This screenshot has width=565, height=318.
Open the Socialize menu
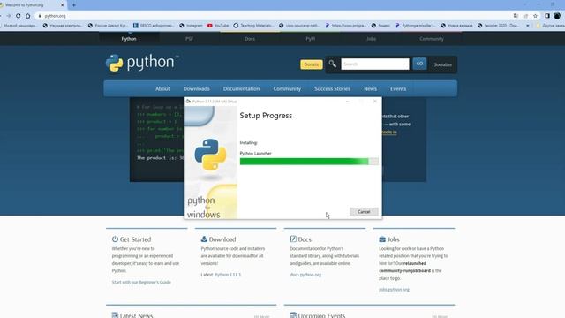point(442,64)
